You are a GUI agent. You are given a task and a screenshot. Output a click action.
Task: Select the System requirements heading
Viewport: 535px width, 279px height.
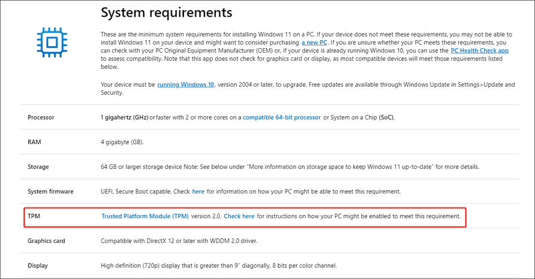(167, 13)
